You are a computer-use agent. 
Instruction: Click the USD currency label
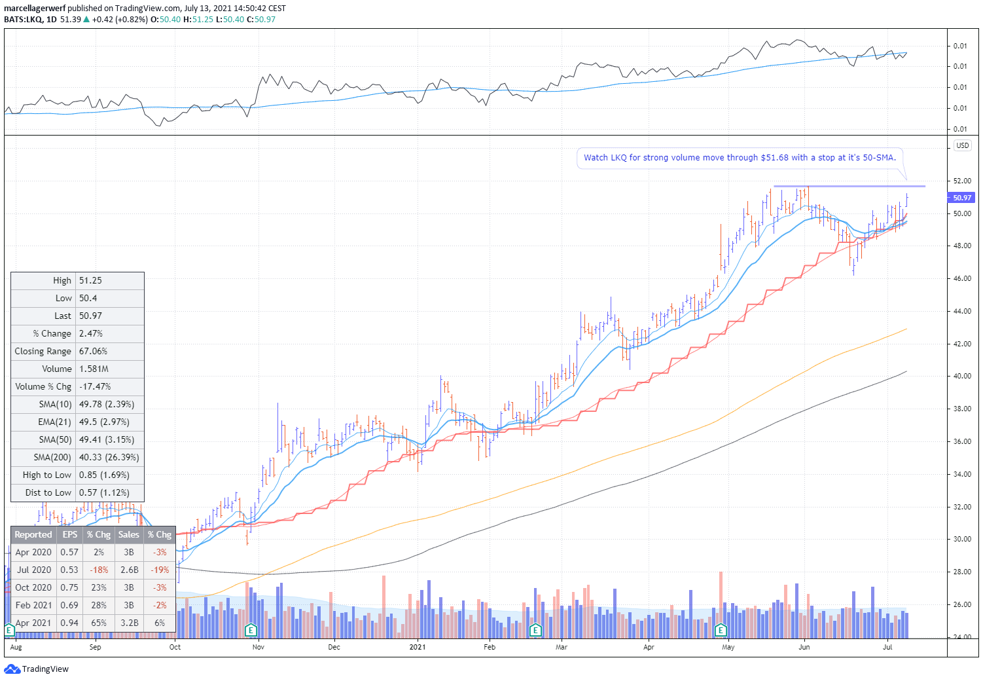962,145
